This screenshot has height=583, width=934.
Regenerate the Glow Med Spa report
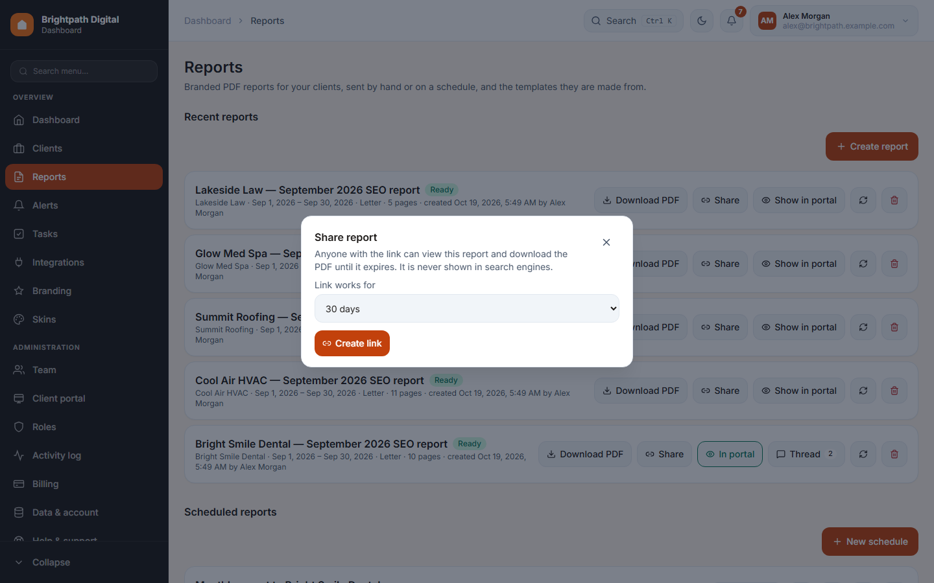863,264
